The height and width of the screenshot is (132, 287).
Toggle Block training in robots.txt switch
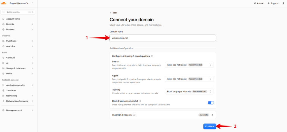pos(211,103)
